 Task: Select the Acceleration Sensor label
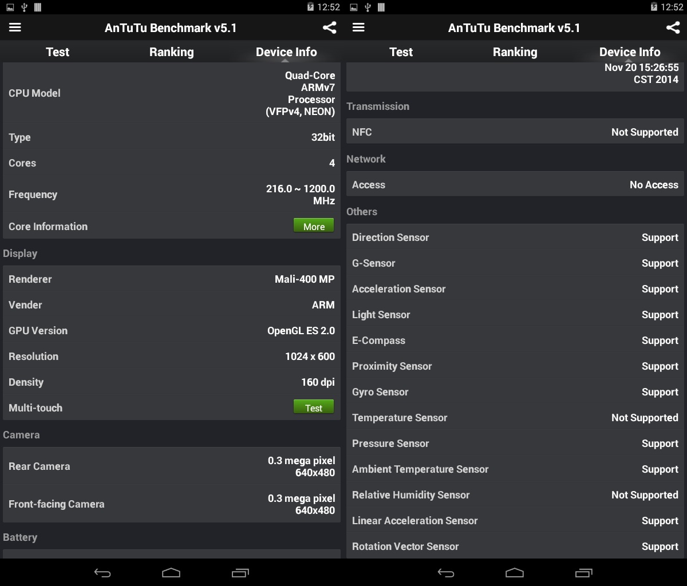tap(399, 289)
